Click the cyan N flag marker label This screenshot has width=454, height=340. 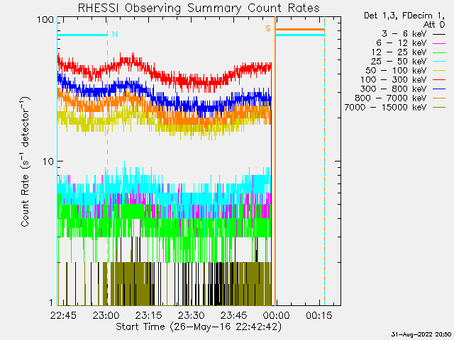[x=115, y=34]
